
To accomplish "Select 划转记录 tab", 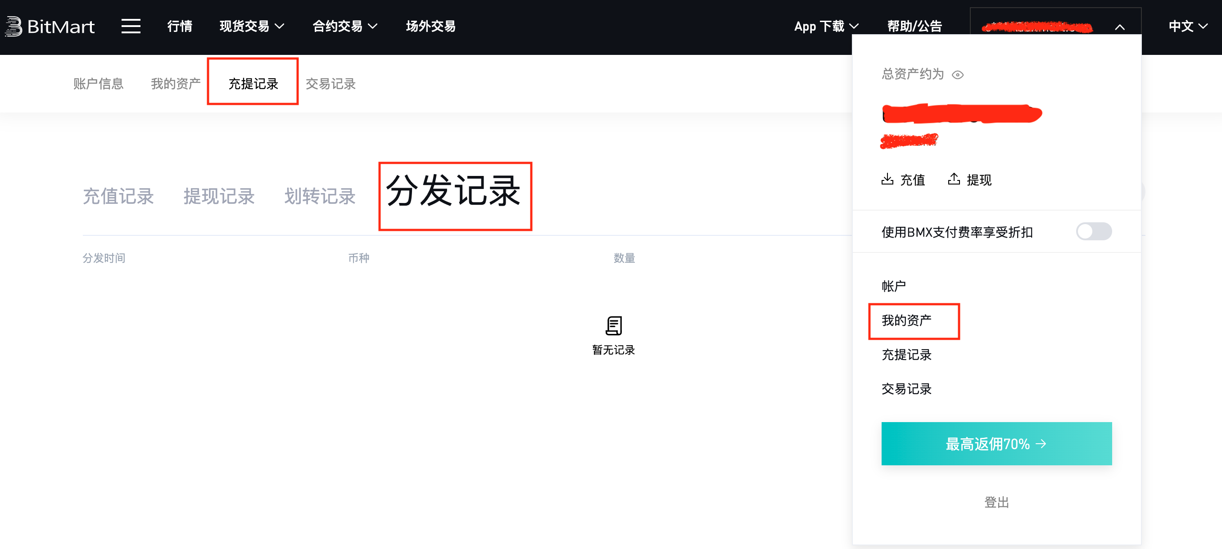I will point(320,196).
